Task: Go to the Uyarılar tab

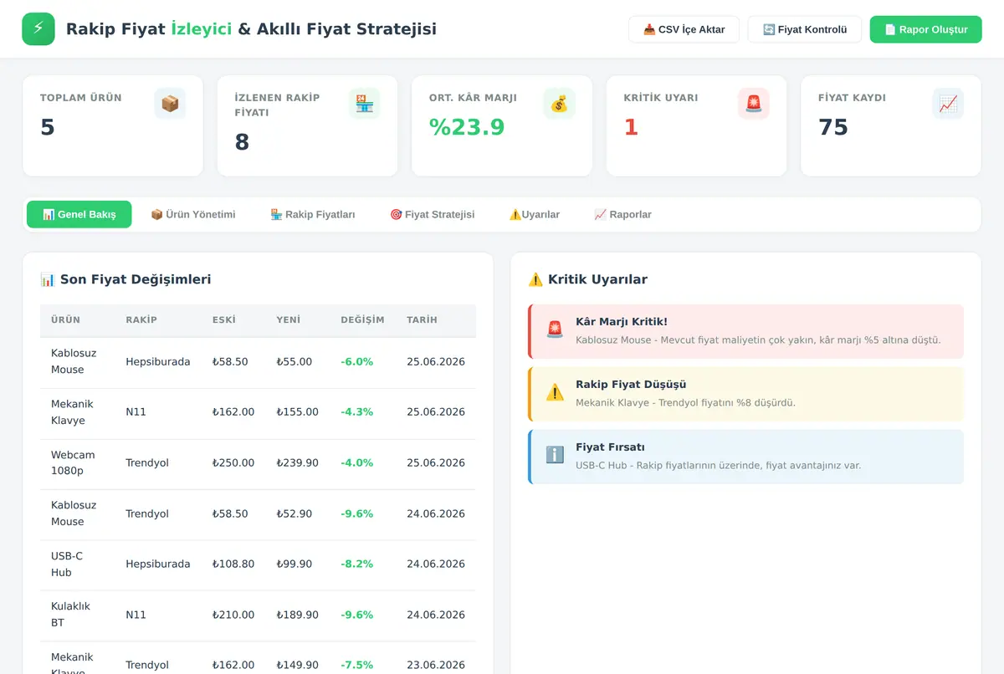Action: 534,214
